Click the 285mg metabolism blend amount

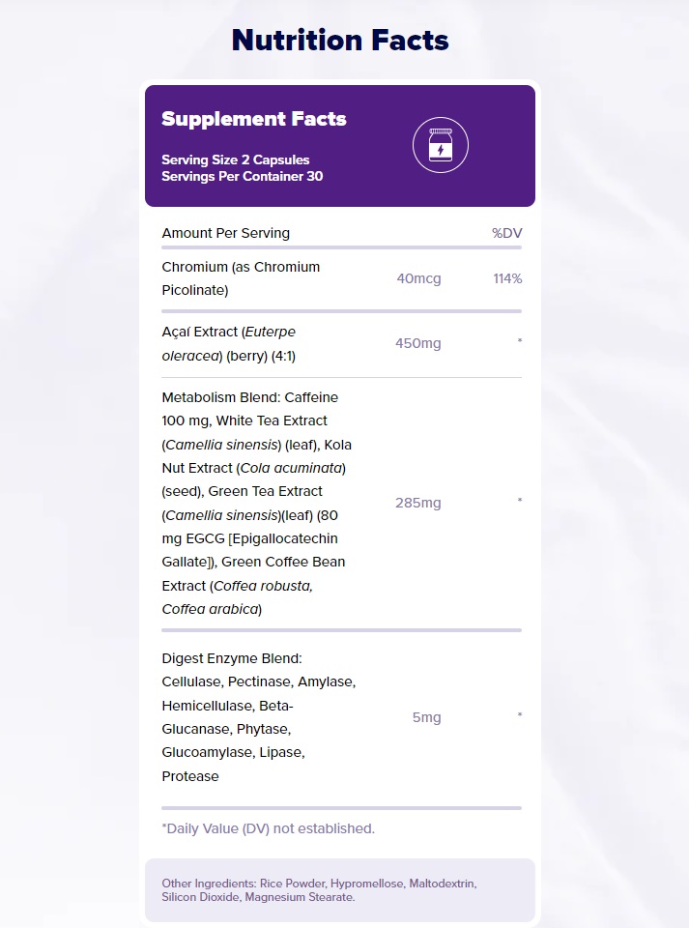click(418, 503)
